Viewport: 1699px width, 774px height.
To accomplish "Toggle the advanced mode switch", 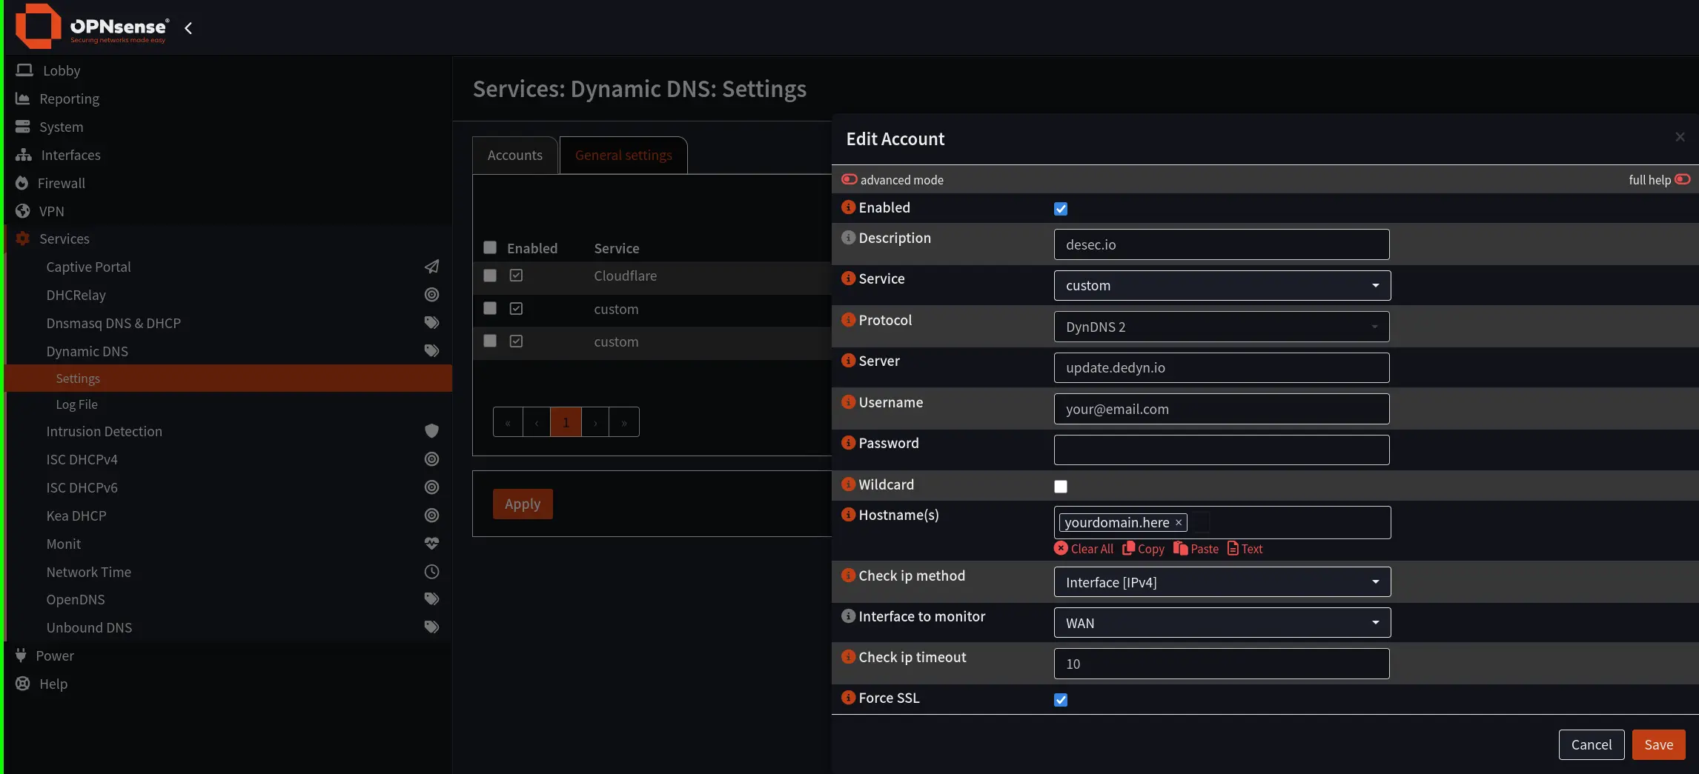I will (849, 180).
